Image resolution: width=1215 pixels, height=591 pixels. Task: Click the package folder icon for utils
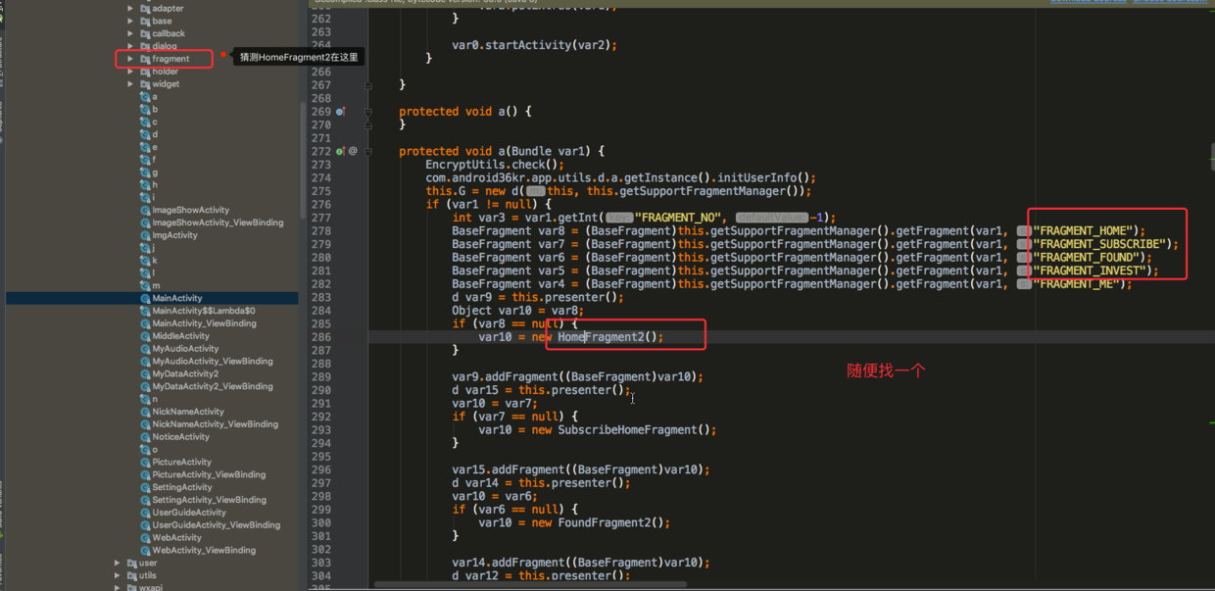[131, 576]
